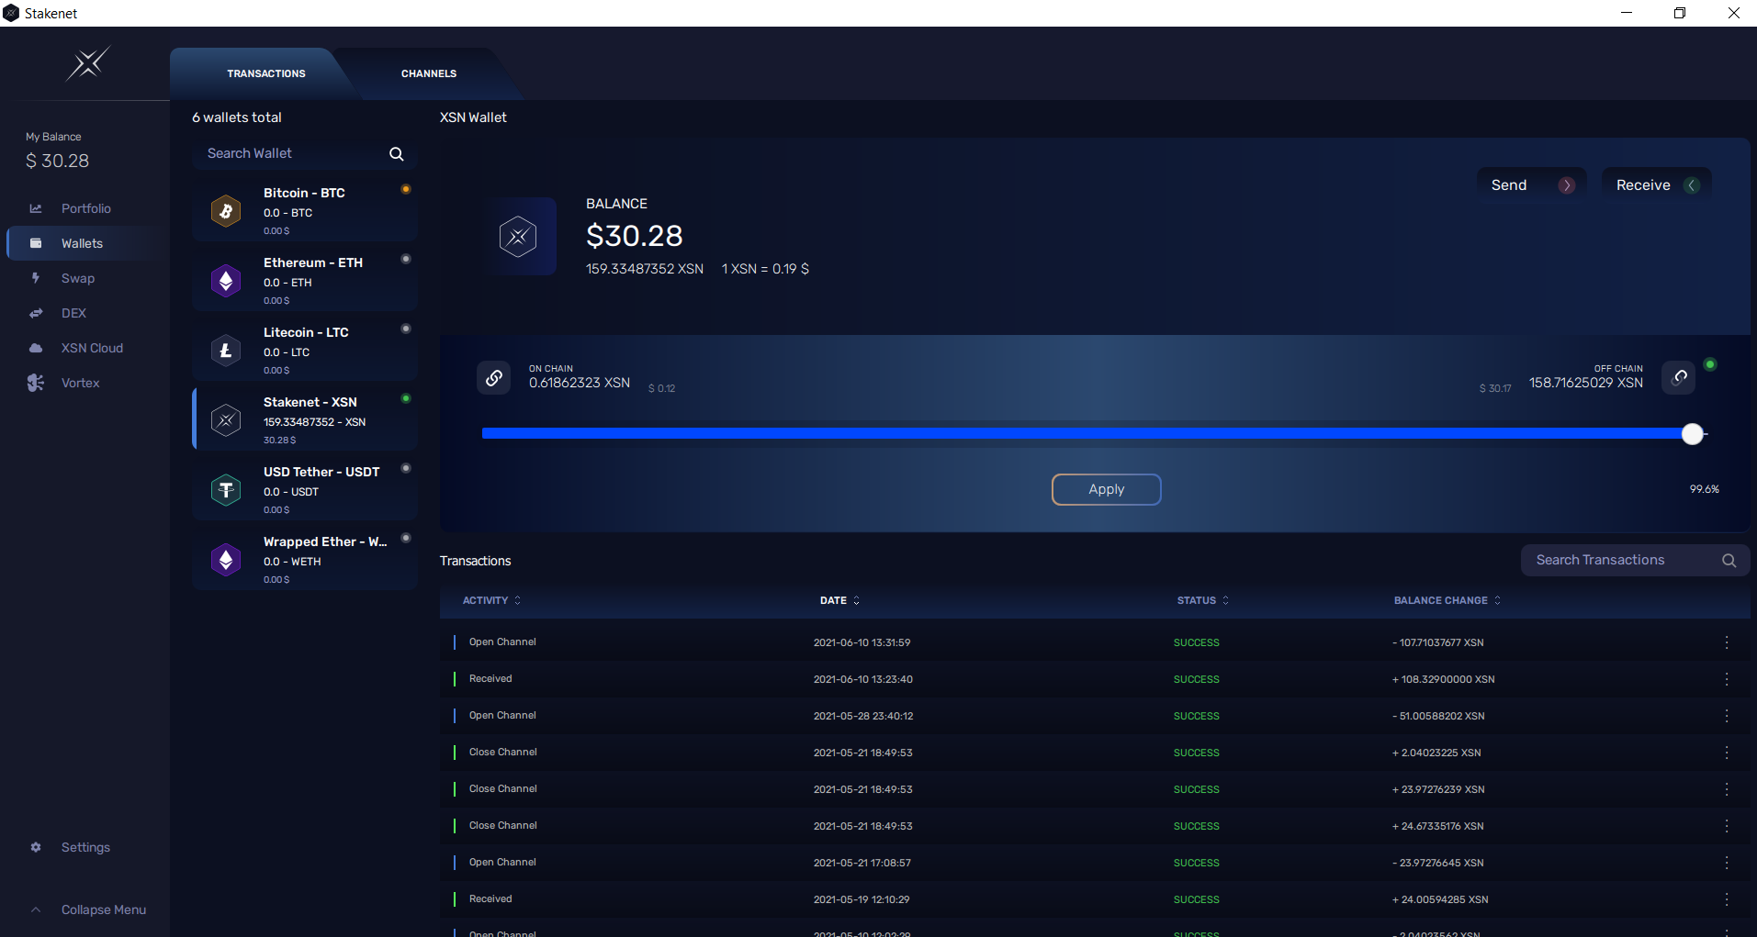Viewport: 1757px width, 937px height.
Task: Click the balance slider handle
Action: tap(1693, 434)
